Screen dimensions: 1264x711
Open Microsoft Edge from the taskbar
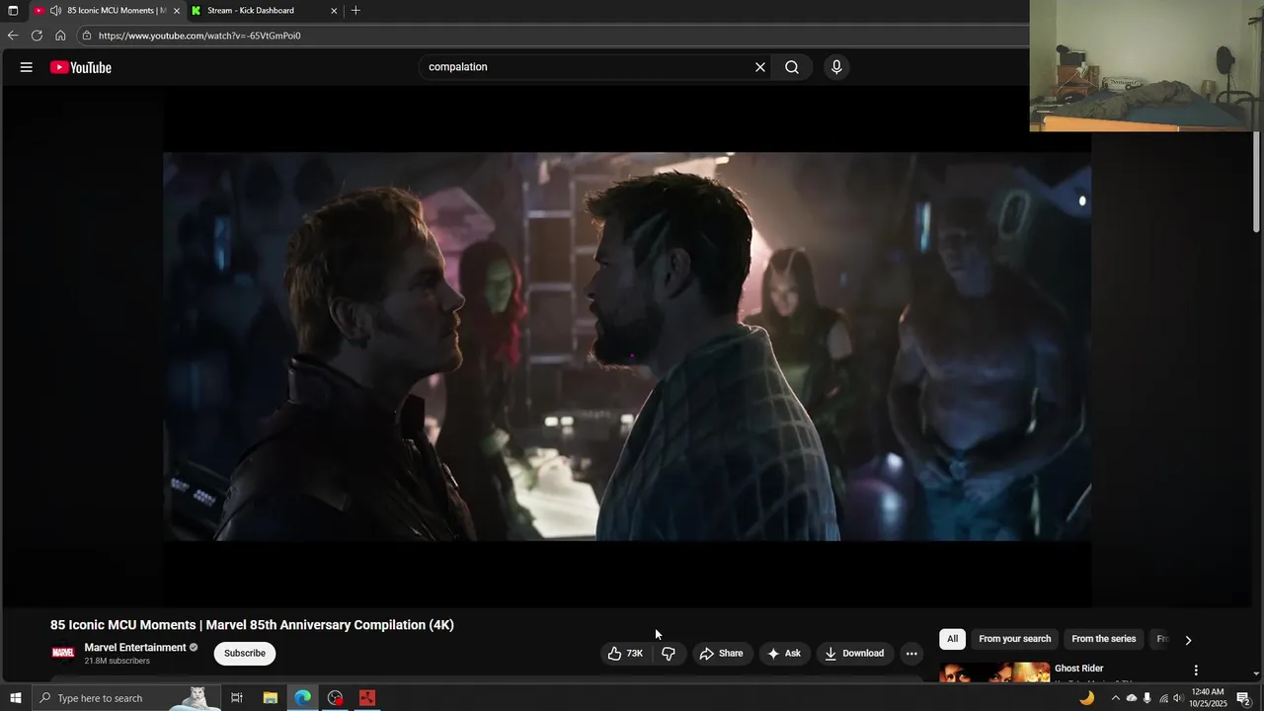302,698
